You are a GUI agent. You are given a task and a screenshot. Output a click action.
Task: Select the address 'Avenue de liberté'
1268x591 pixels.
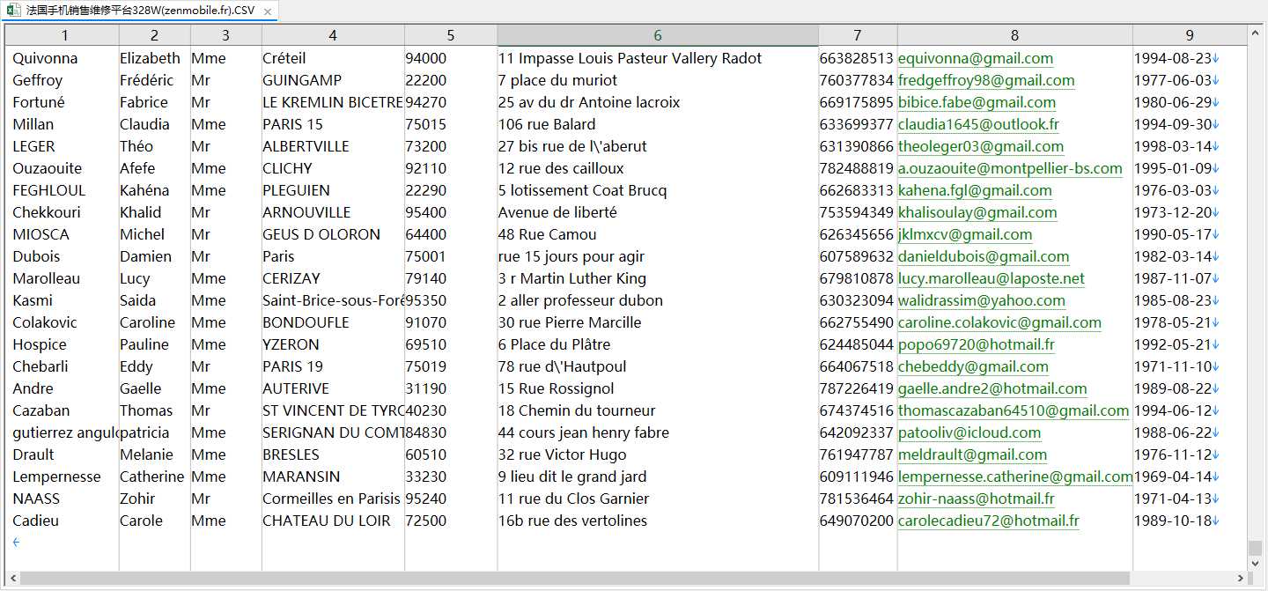(557, 212)
